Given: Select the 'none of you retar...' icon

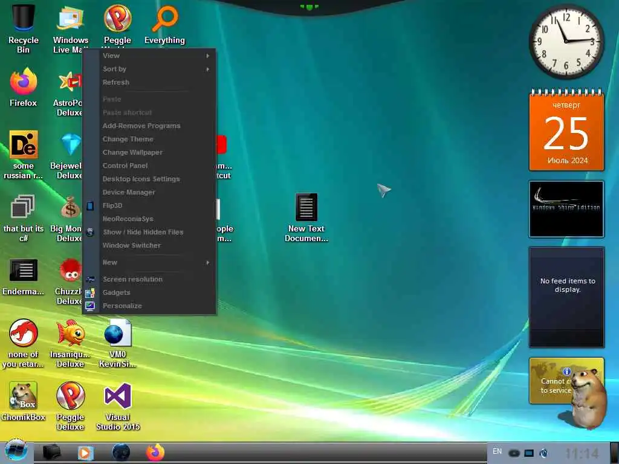Looking at the screenshot, I should pos(24,343).
